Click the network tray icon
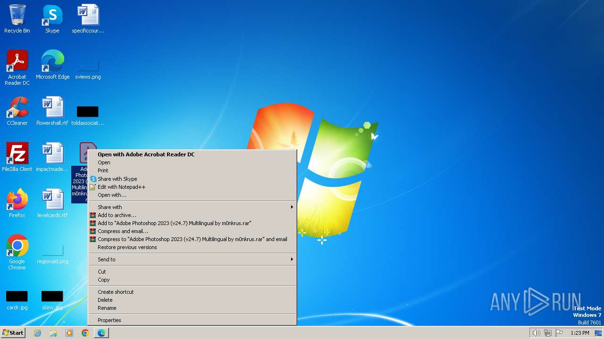 [548, 333]
